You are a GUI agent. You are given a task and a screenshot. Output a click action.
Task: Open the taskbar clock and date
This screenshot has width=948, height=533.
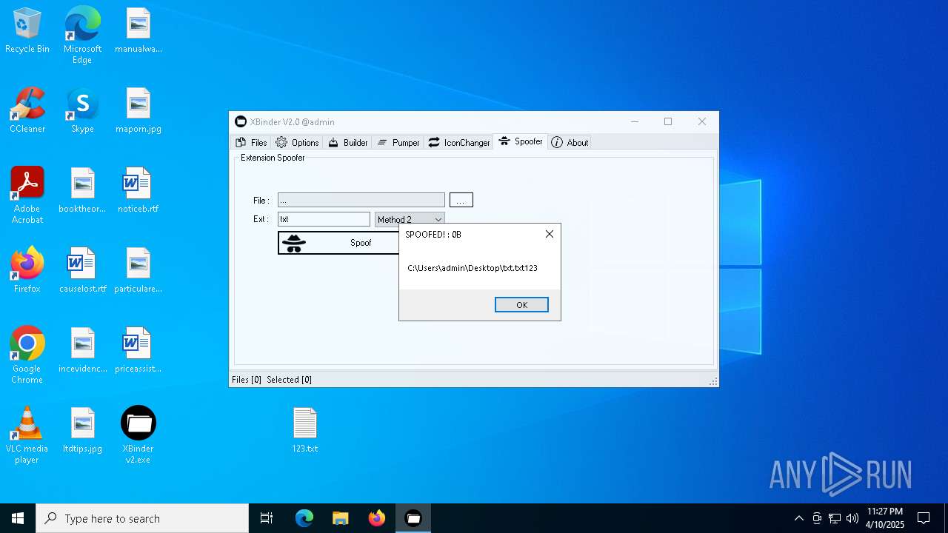coord(885,518)
